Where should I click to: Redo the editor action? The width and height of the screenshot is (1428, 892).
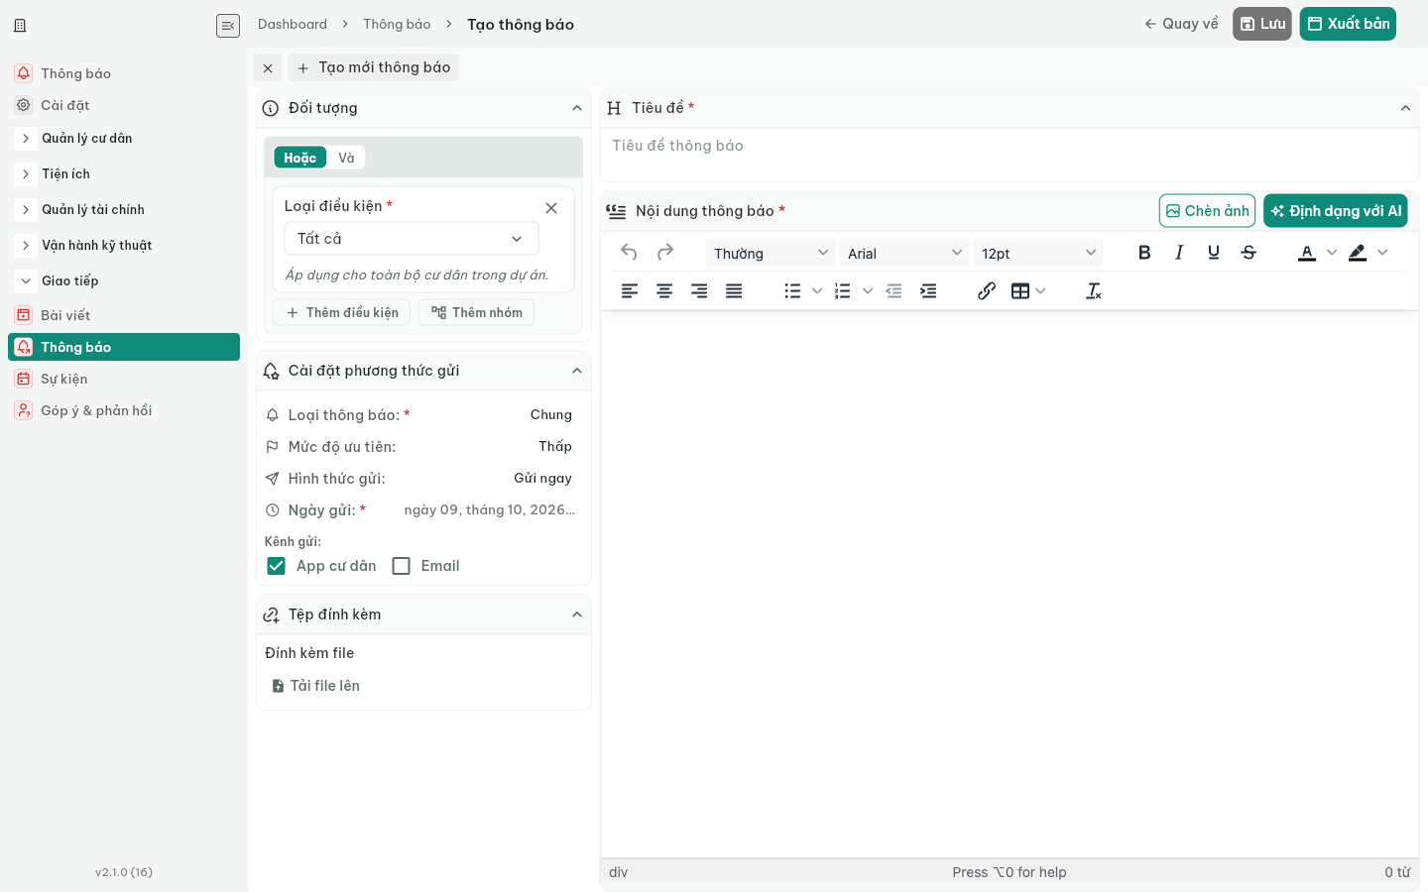tap(665, 252)
